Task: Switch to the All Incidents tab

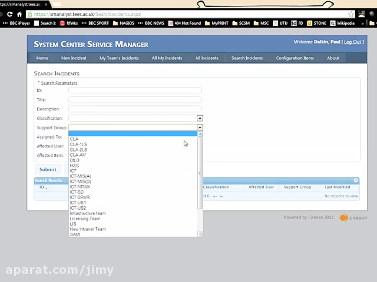Action: pos(207,58)
